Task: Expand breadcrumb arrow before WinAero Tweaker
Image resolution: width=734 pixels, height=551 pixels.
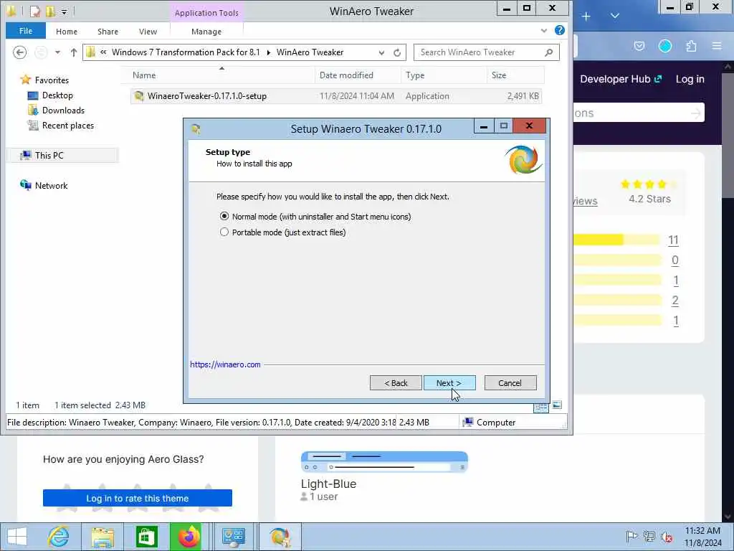Action: [269, 52]
